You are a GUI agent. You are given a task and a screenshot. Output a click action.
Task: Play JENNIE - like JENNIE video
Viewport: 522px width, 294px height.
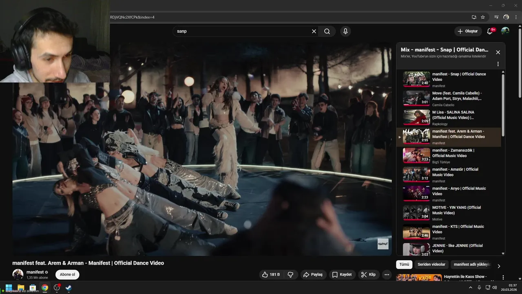coord(449,249)
